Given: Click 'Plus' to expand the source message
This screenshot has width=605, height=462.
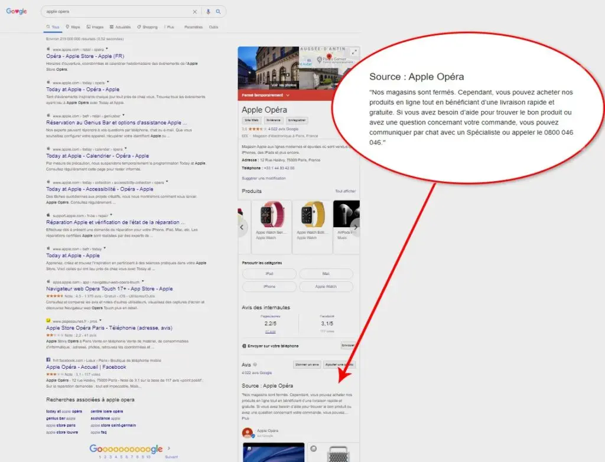Looking at the screenshot, I should (245, 418).
